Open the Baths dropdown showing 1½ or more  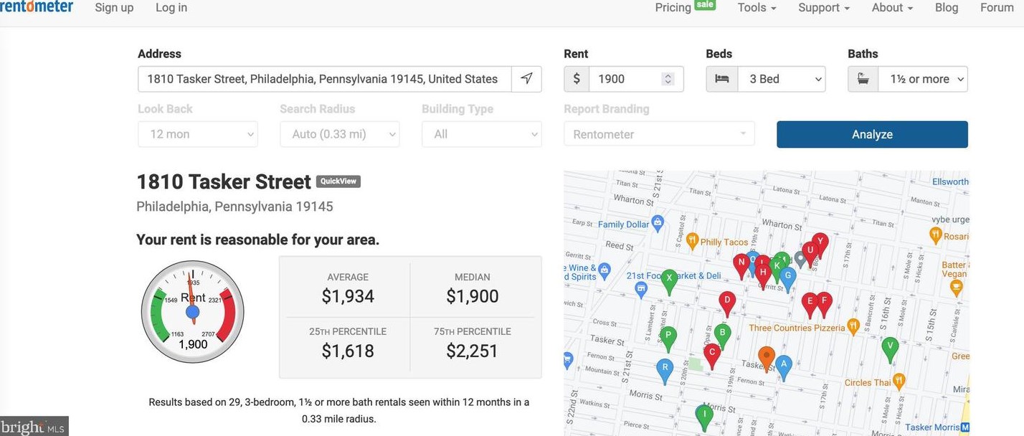pos(908,79)
